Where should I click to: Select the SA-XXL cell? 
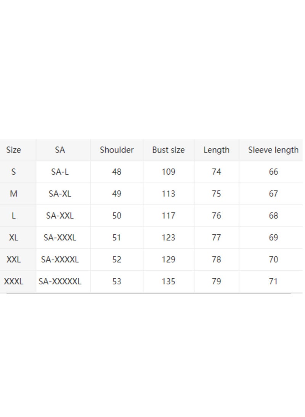pos(60,216)
